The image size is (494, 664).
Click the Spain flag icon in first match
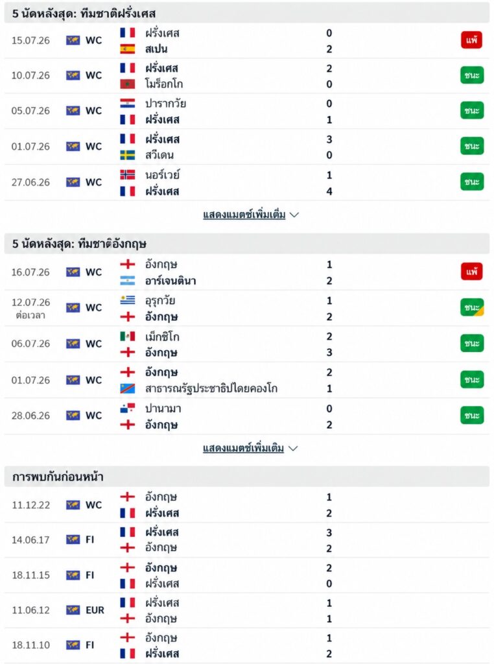pos(128,49)
